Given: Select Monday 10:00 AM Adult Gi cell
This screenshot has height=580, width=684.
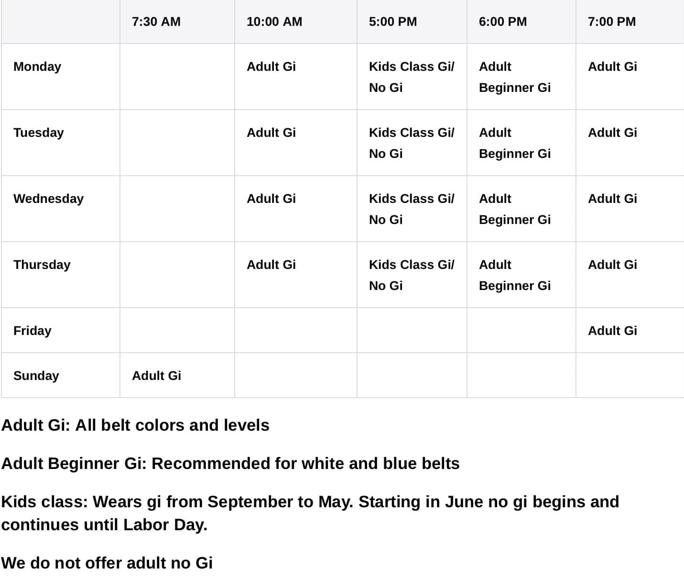Looking at the screenshot, I should pyautogui.click(x=295, y=77).
